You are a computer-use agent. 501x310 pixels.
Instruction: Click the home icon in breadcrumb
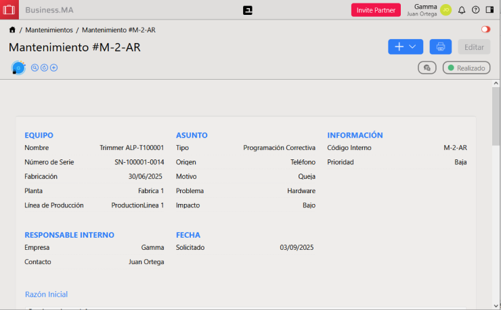point(12,30)
